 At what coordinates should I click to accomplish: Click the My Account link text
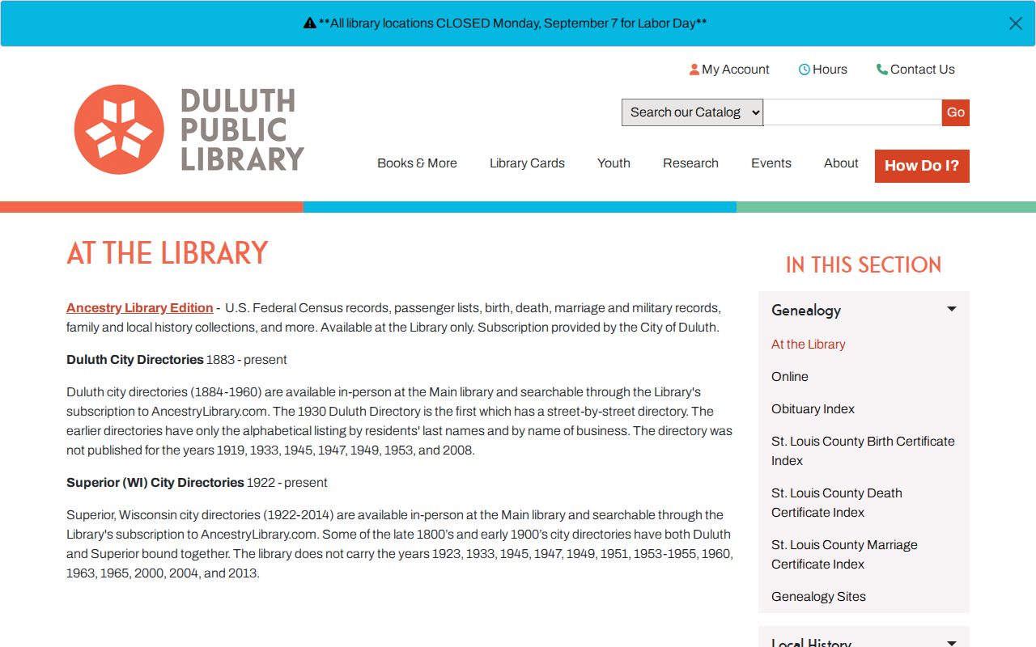(736, 70)
